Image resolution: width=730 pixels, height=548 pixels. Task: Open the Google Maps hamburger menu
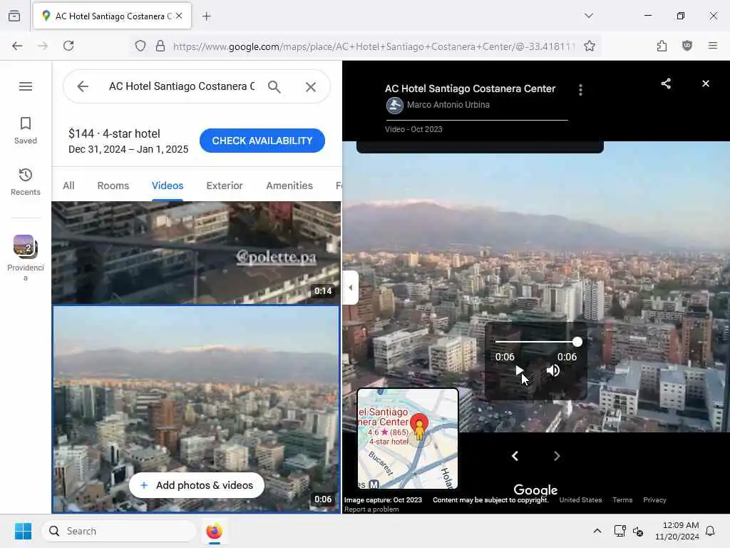coord(26,86)
